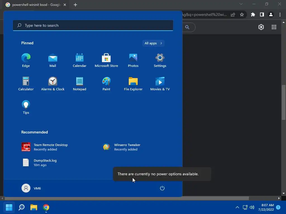This screenshot has width=286, height=214.
Task: Open the Photos app
Action: pos(133,60)
